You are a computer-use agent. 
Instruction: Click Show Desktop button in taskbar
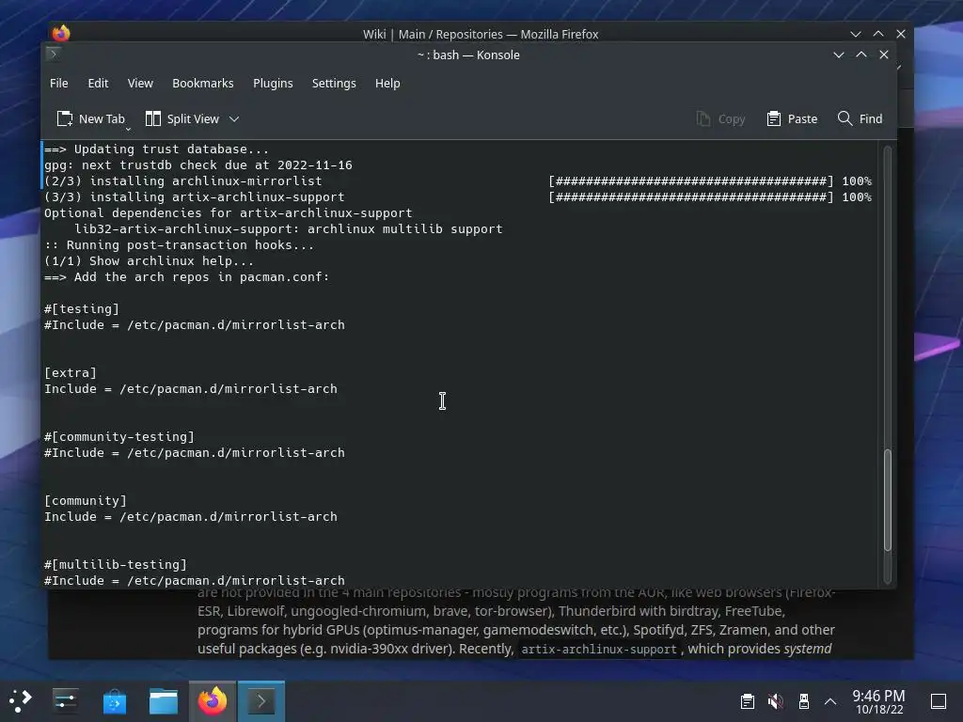tap(939, 701)
